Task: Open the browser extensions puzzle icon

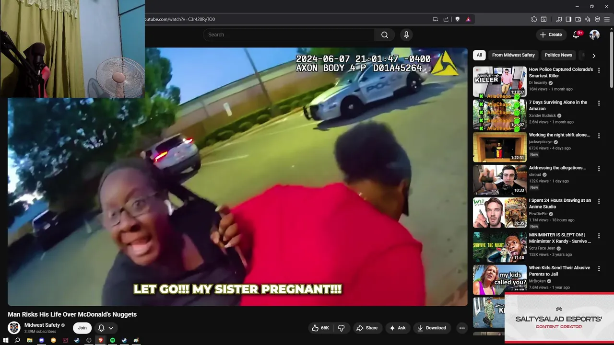Action: 534,19
